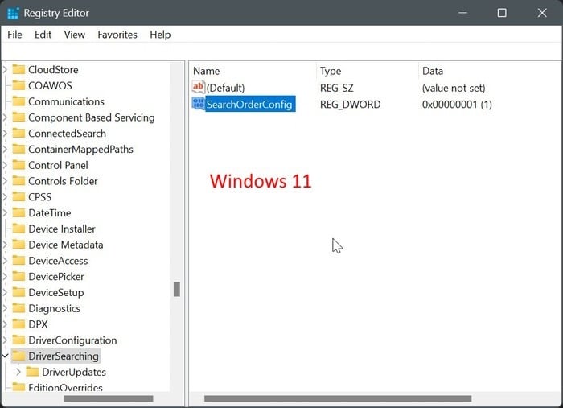Click the Device Installer folder icon
The image size is (563, 408).
click(18, 229)
